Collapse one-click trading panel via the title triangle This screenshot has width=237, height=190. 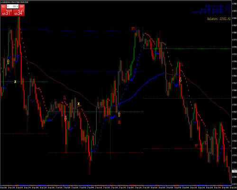click(1, 2)
